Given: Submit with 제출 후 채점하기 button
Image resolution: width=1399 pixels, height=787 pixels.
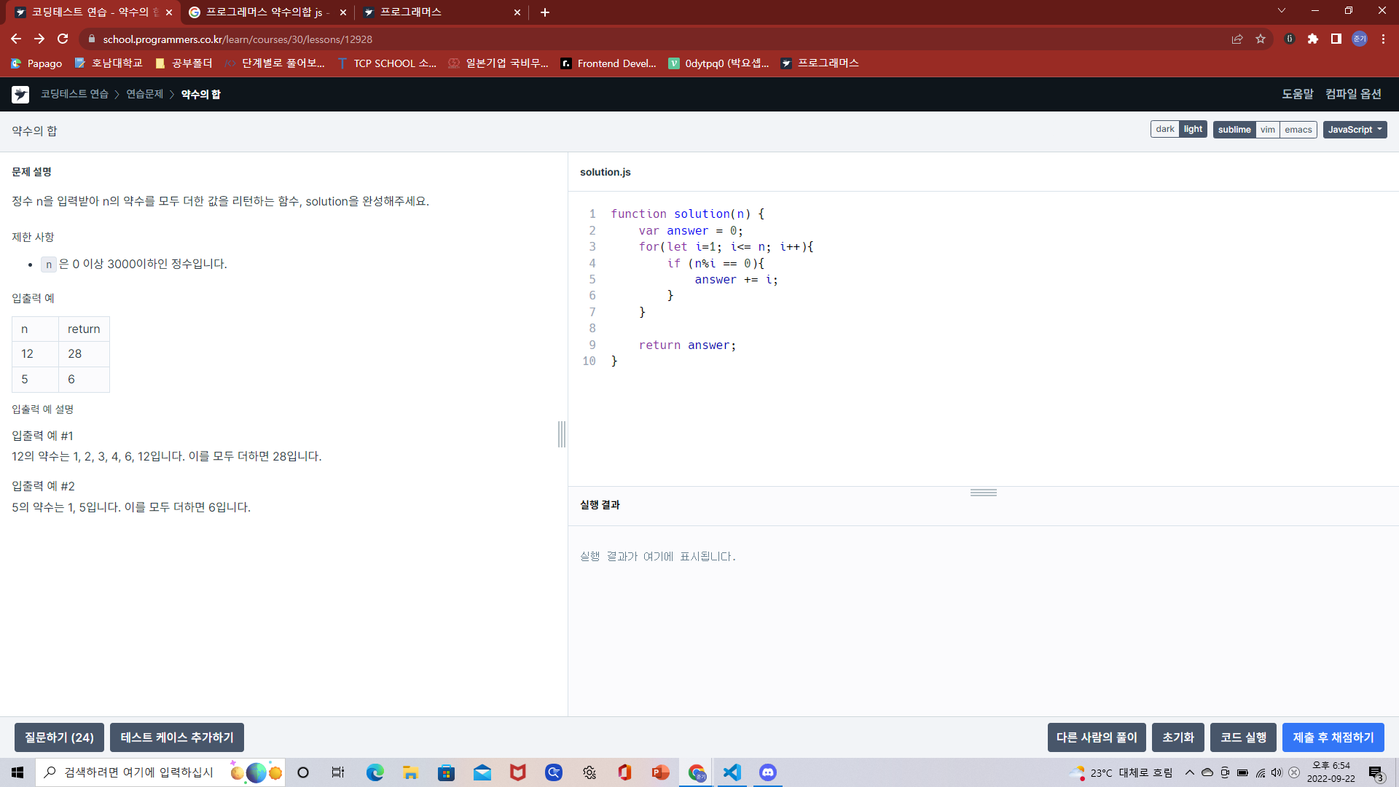Looking at the screenshot, I should click(1333, 737).
